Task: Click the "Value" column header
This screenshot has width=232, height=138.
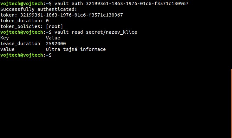Action: (x=53, y=38)
